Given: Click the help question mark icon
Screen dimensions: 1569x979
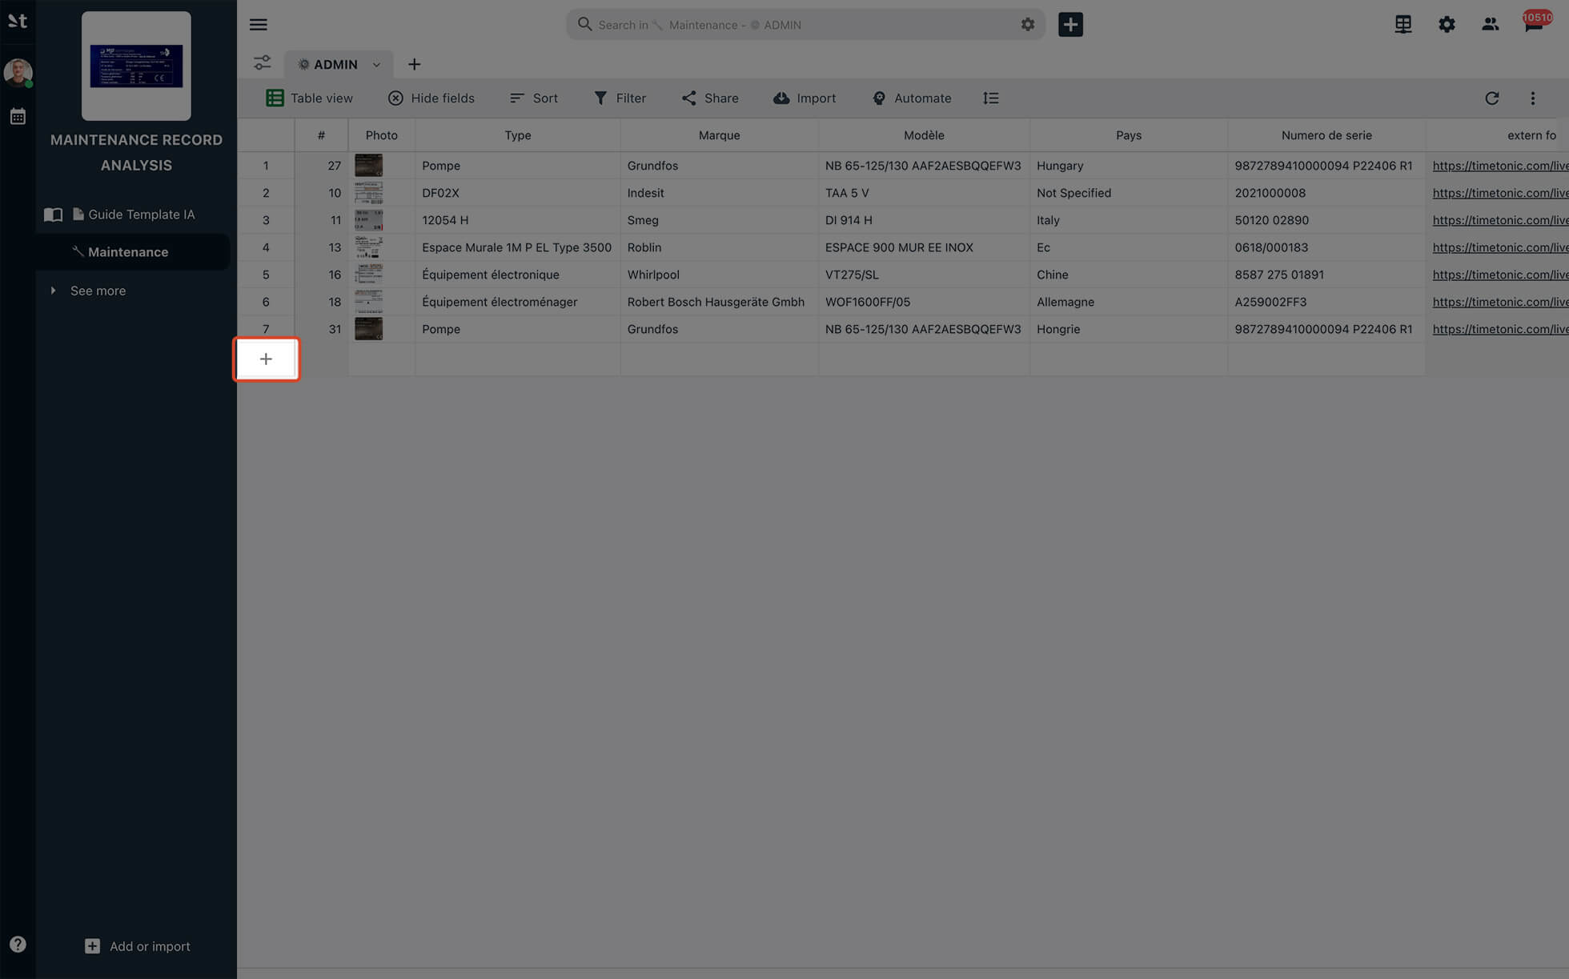Looking at the screenshot, I should (x=18, y=945).
